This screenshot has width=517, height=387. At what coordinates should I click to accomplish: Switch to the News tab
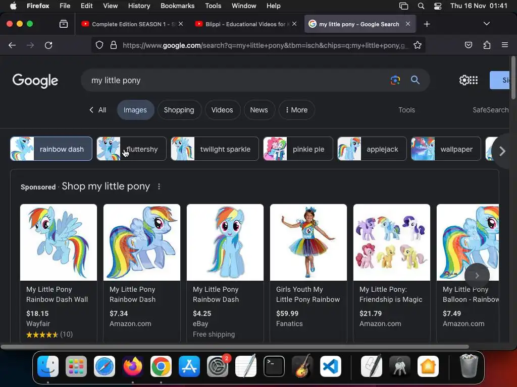point(259,110)
